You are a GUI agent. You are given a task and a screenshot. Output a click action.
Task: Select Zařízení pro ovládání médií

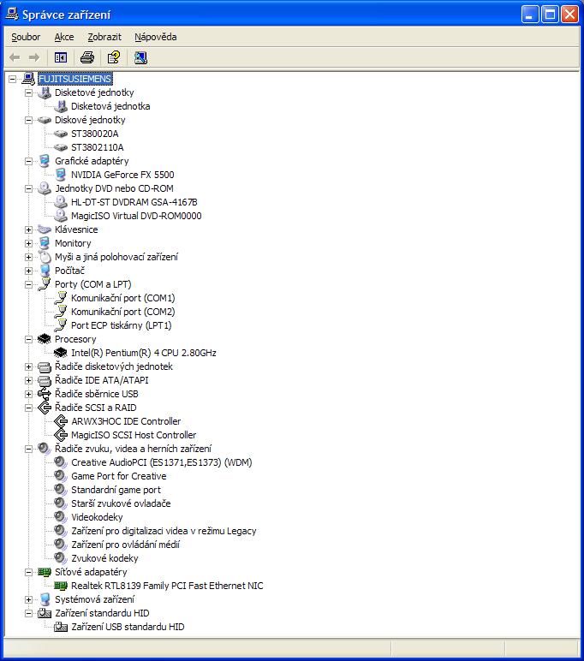(125, 545)
